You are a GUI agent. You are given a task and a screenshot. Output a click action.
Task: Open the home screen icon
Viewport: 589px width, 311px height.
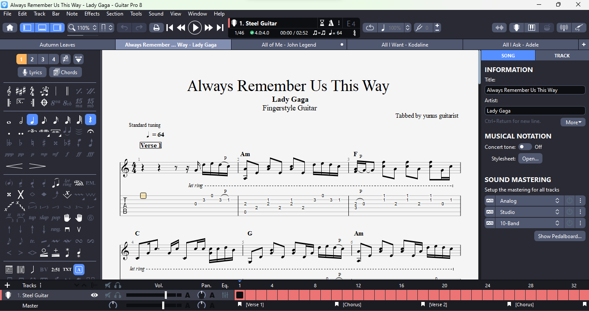(10, 28)
